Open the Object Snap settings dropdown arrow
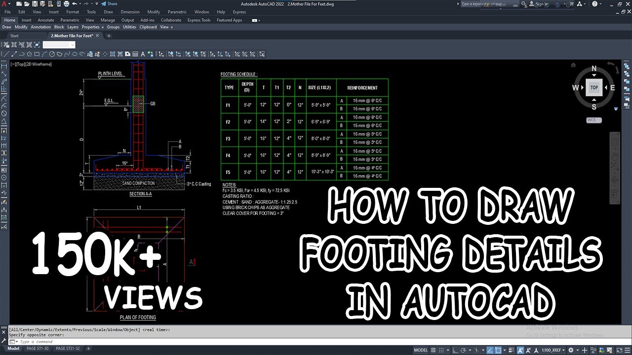 pyautogui.click(x=505, y=350)
